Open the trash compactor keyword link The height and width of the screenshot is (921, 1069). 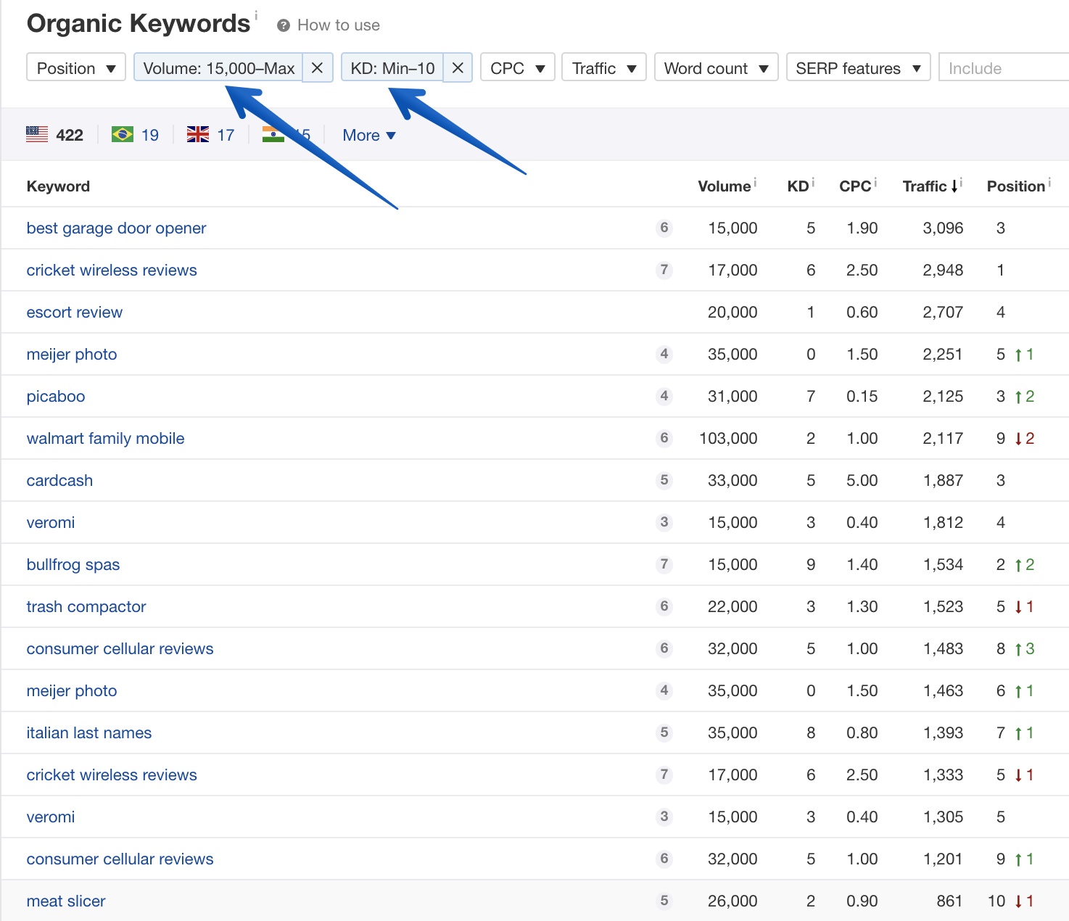[86, 607]
